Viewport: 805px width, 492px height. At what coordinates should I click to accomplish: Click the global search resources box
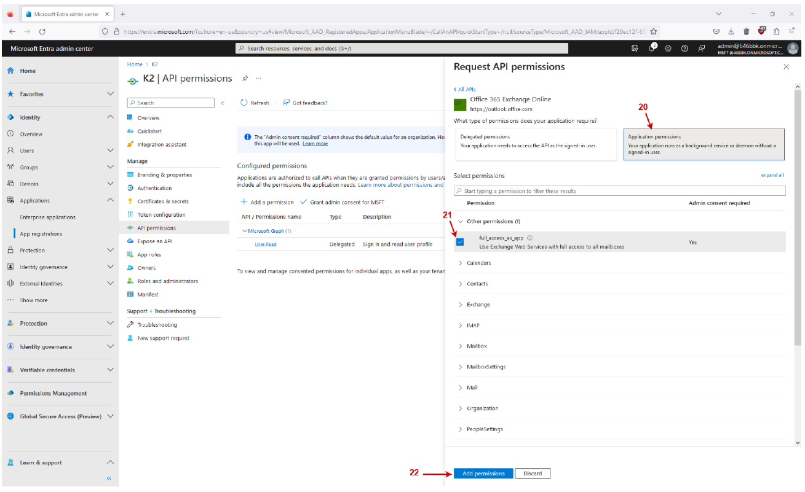[402, 49]
